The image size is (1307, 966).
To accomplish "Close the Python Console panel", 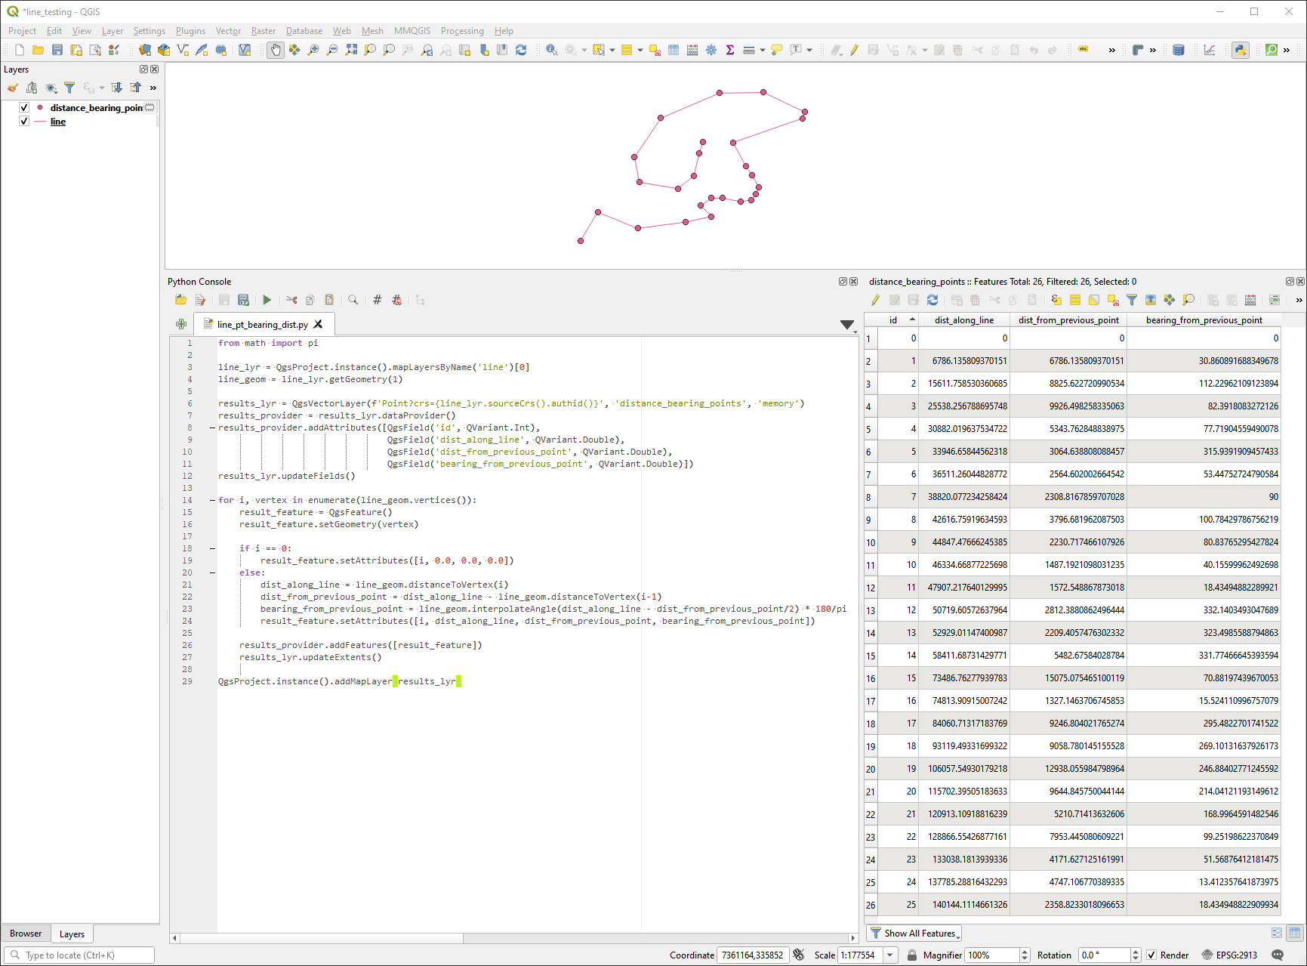I will point(854,282).
